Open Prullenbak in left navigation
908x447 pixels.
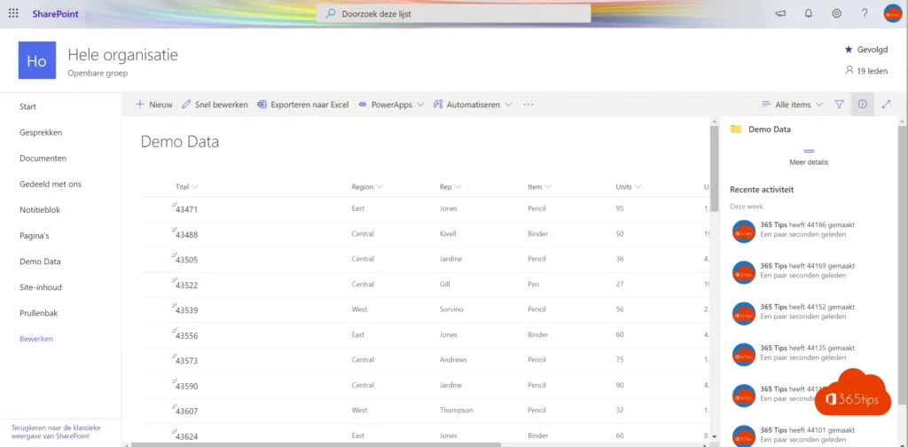tap(39, 313)
